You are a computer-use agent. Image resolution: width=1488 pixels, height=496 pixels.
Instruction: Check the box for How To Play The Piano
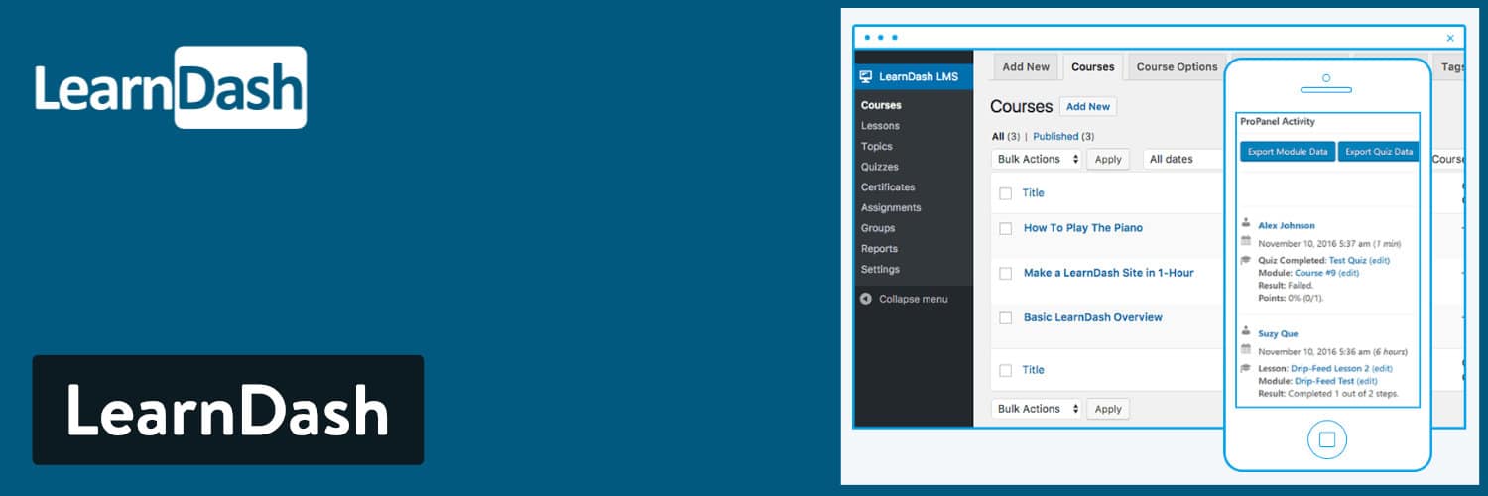1005,228
